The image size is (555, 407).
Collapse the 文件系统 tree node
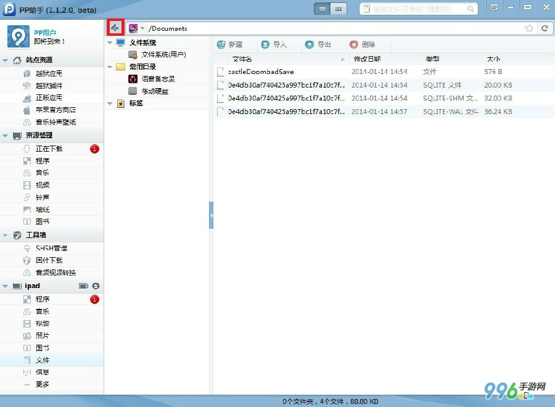coord(110,43)
